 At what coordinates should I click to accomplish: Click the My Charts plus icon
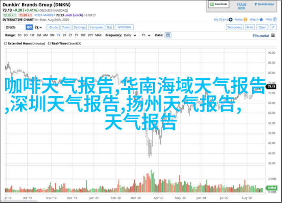tap(230, 19)
